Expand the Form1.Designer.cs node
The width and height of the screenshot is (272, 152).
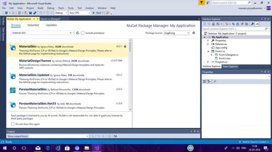(211, 55)
